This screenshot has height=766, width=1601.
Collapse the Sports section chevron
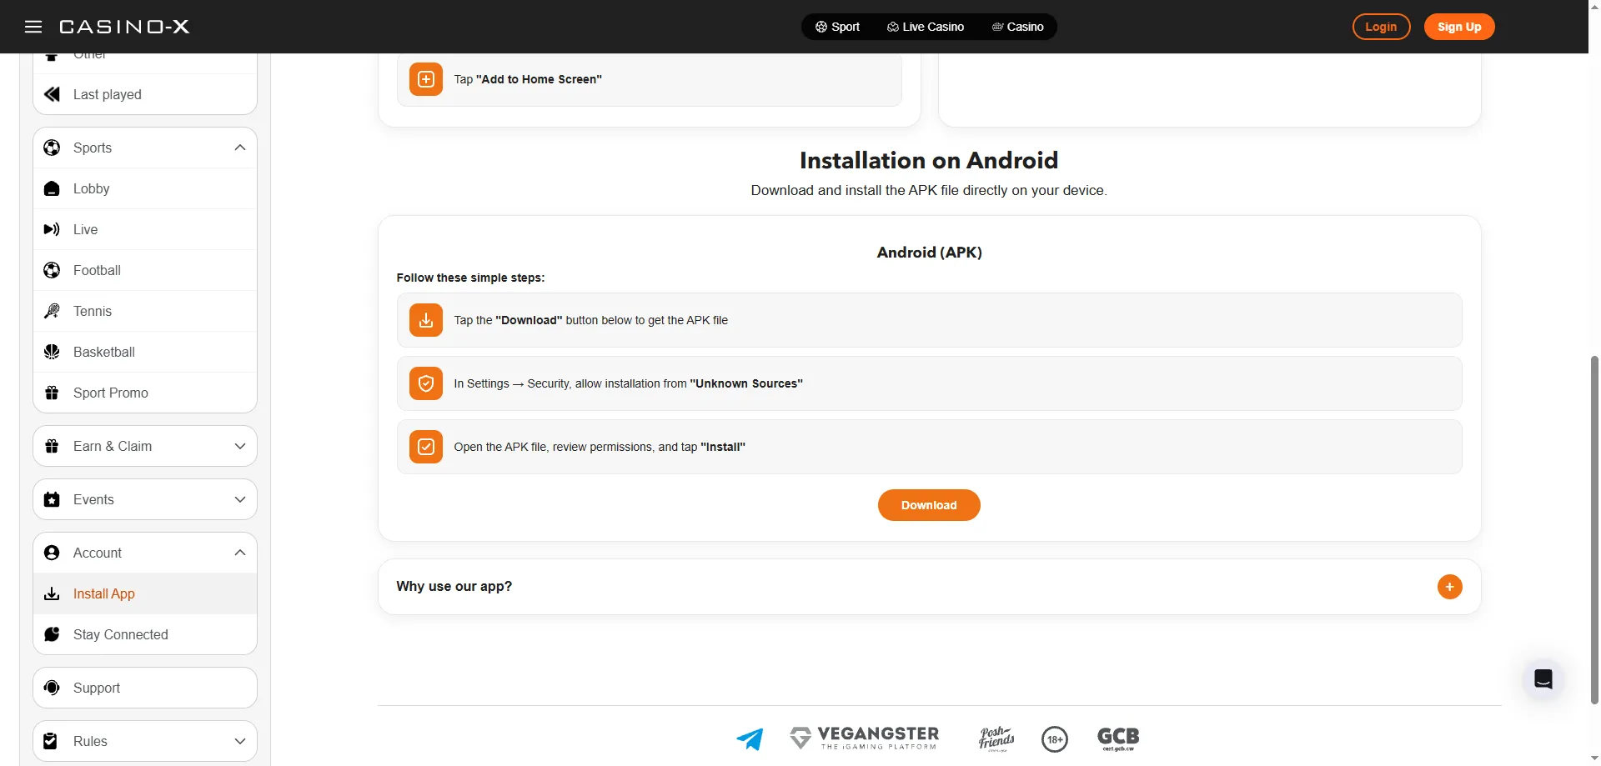pyautogui.click(x=240, y=148)
